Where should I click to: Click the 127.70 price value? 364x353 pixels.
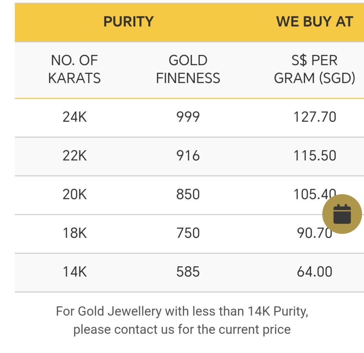315,117
